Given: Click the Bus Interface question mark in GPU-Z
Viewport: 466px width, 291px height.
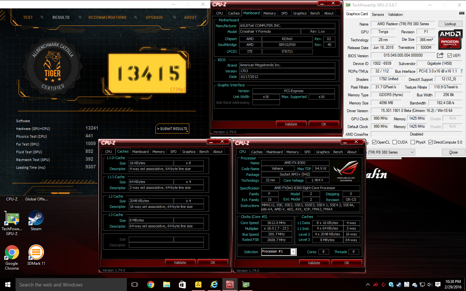Looking at the screenshot, I should (461, 71).
